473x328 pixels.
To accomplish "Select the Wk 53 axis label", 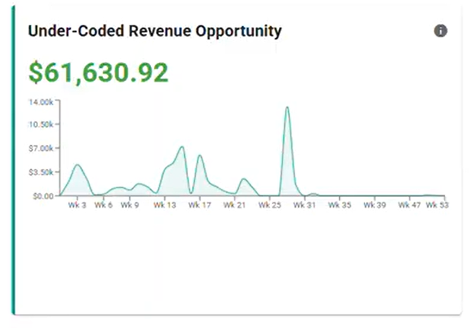I will pyautogui.click(x=437, y=205).
